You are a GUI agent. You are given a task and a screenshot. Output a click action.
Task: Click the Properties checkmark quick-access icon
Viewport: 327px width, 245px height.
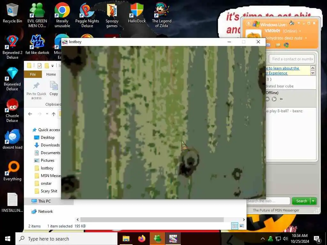pyautogui.click(x=39, y=66)
